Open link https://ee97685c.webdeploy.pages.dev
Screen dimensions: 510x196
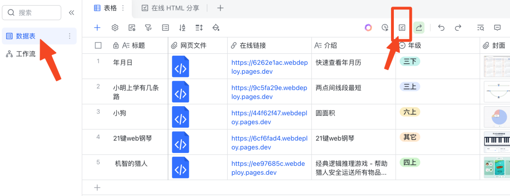click(268, 168)
